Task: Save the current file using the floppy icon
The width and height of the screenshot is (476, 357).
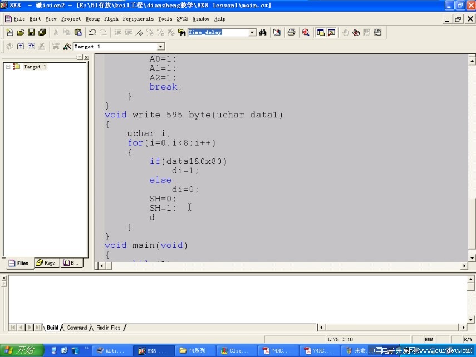Action: pos(31,32)
